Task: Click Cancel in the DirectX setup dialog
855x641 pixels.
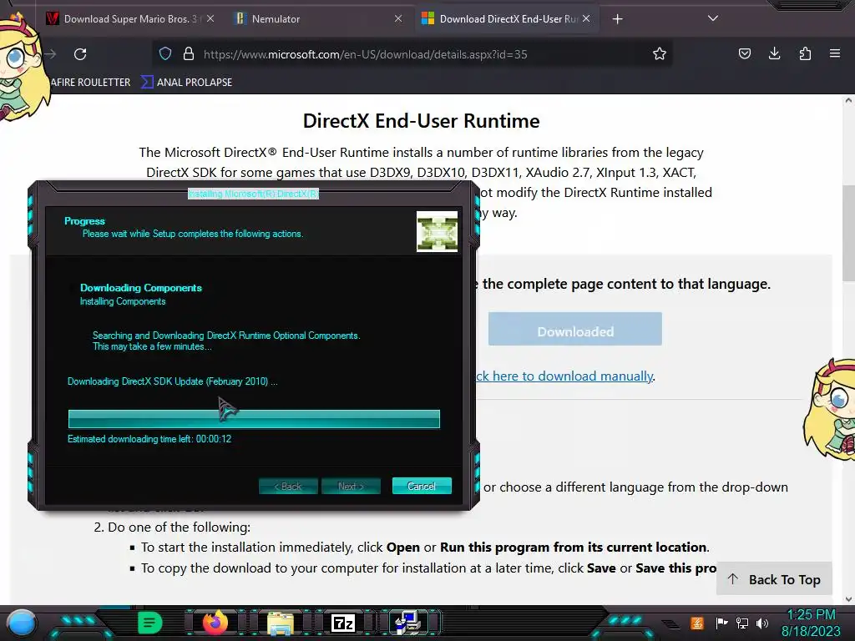Action: pyautogui.click(x=422, y=486)
